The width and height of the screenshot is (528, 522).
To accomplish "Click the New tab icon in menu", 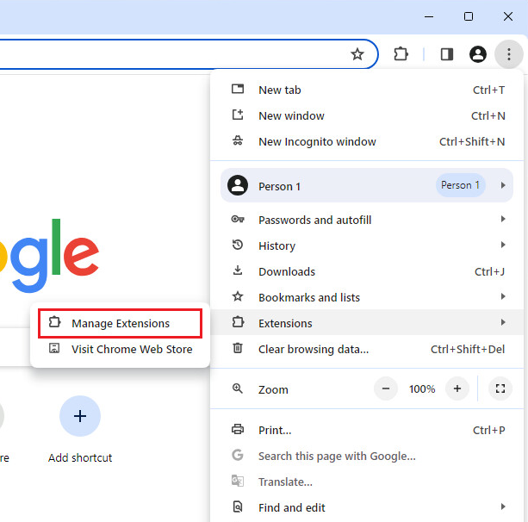I will pyautogui.click(x=238, y=90).
